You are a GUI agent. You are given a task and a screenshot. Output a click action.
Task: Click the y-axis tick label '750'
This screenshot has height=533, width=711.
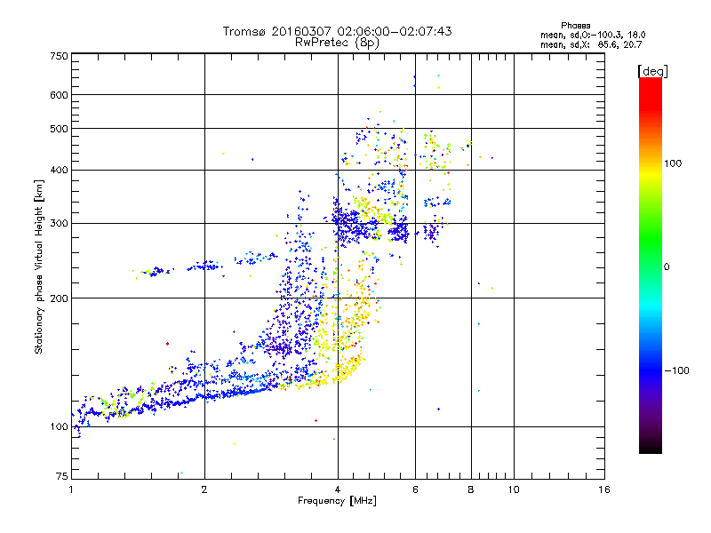[x=59, y=56]
